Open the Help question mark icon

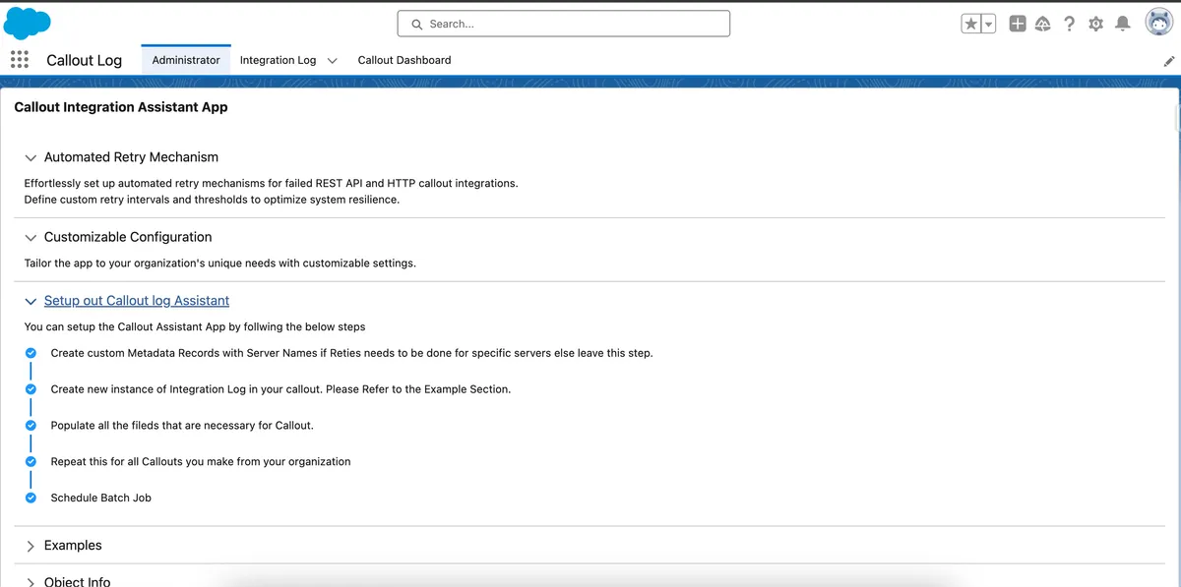(1069, 24)
